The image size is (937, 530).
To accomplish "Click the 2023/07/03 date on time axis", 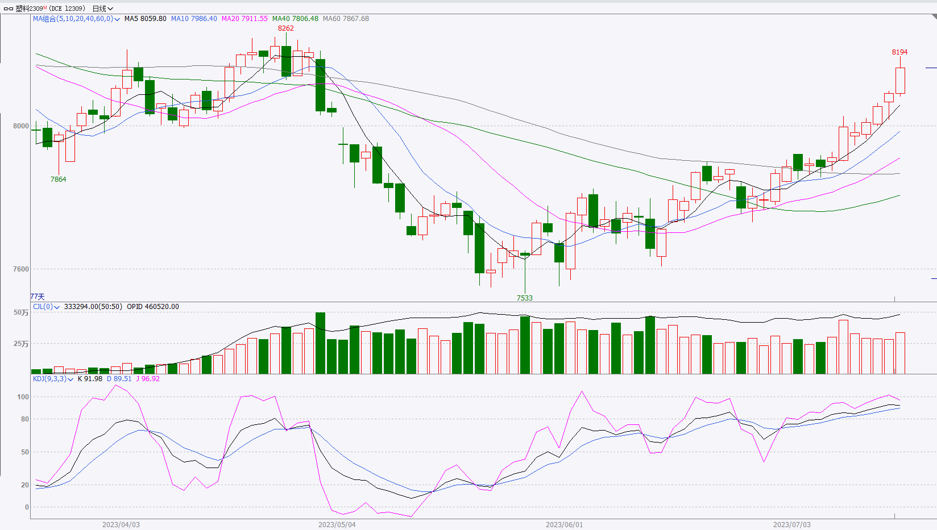I will 791,524.
